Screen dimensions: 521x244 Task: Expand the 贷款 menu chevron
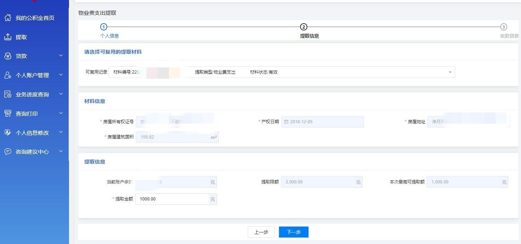(61, 56)
